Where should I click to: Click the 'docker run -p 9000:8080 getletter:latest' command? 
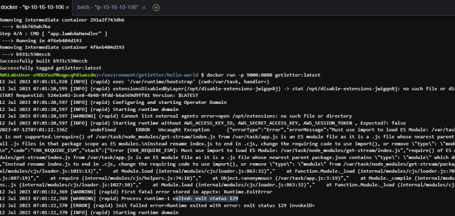[264, 75]
